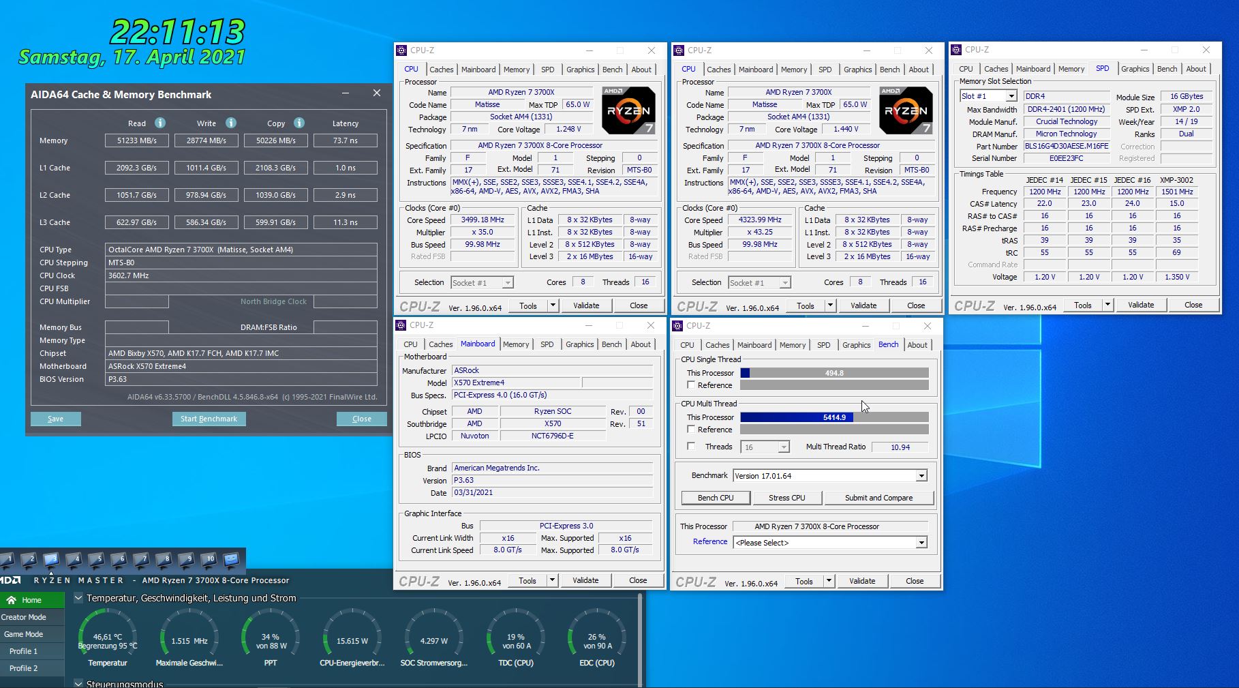Enable Reference checkbox under CPU Multi Thread
This screenshot has width=1239, height=688.
(691, 430)
